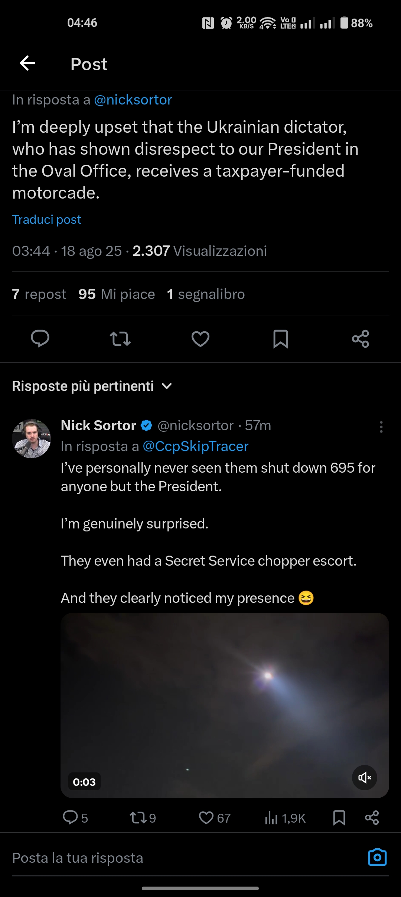Like Nick Sortor's reply with 67 likes

tap(206, 818)
